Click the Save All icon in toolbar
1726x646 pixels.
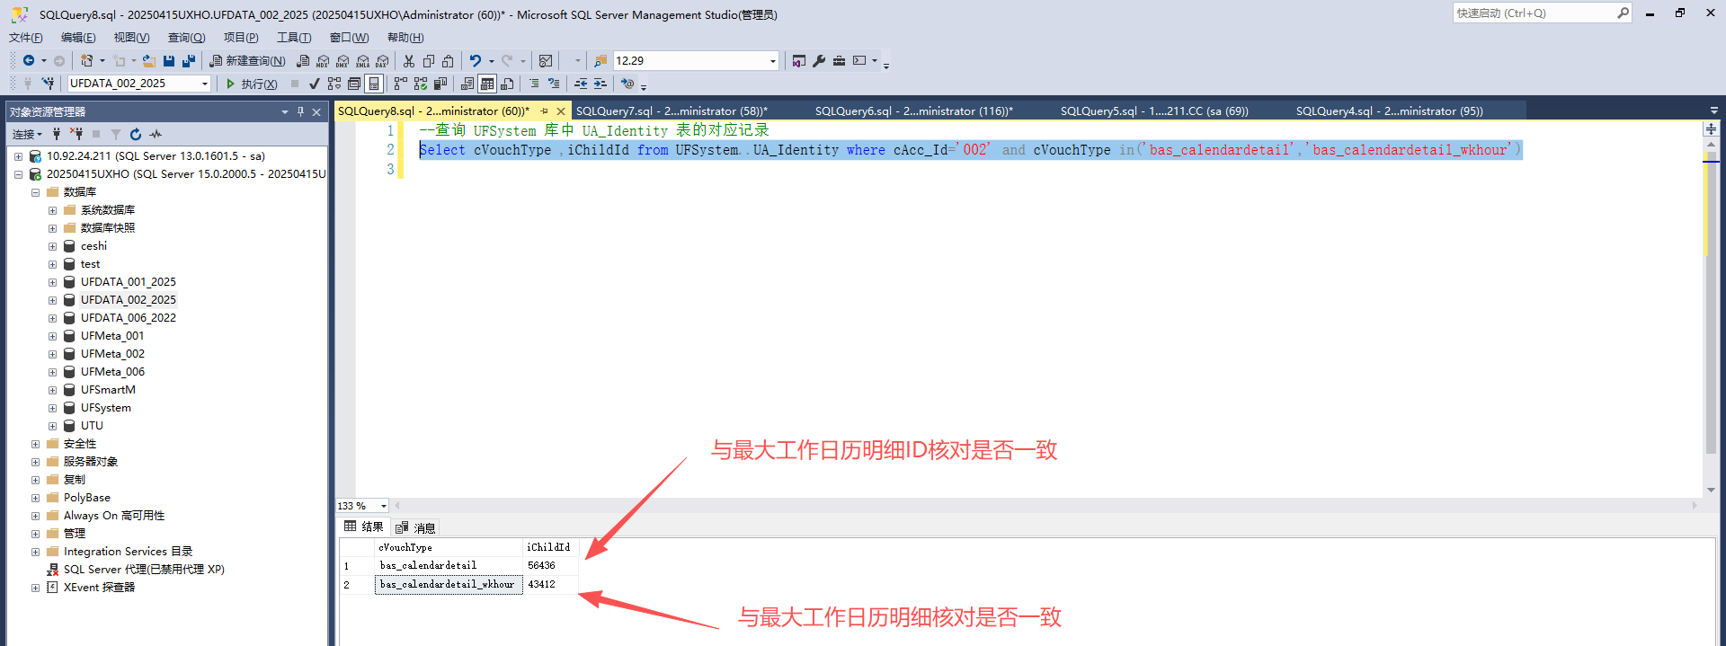pos(189,61)
